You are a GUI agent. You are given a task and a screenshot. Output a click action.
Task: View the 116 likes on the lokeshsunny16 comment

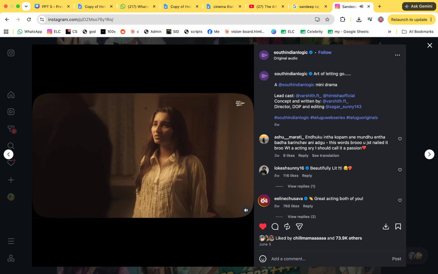(x=291, y=176)
